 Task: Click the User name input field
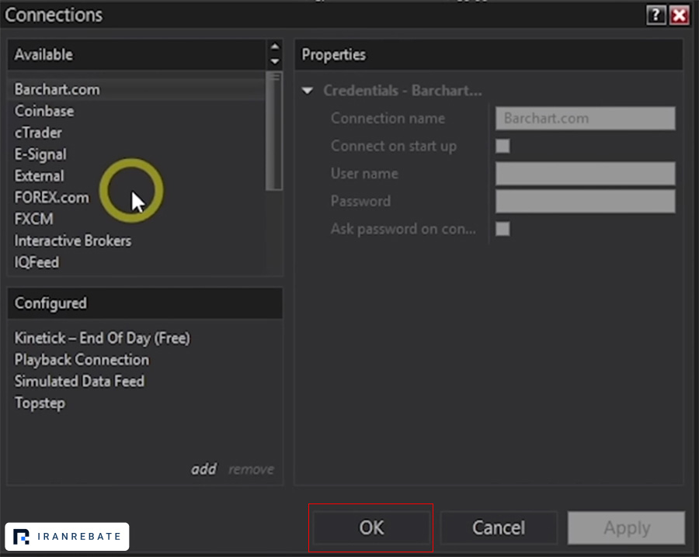tap(585, 174)
